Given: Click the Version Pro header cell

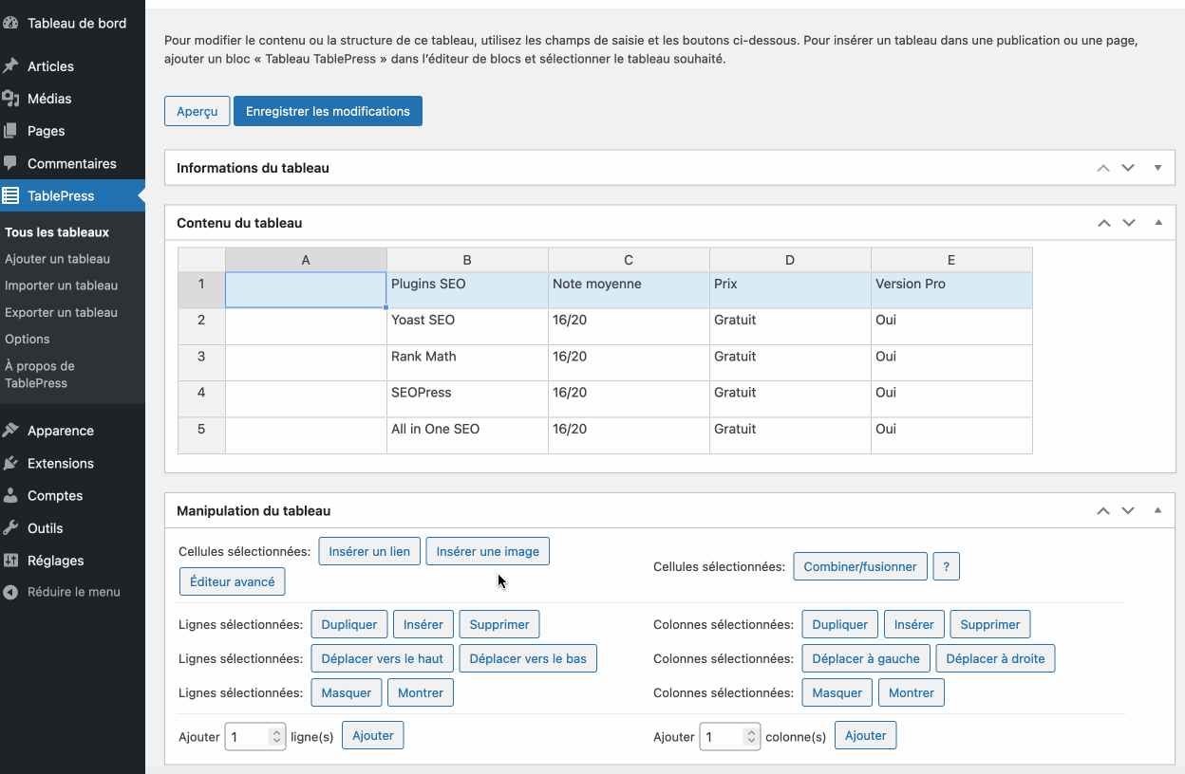Looking at the screenshot, I should (951, 290).
